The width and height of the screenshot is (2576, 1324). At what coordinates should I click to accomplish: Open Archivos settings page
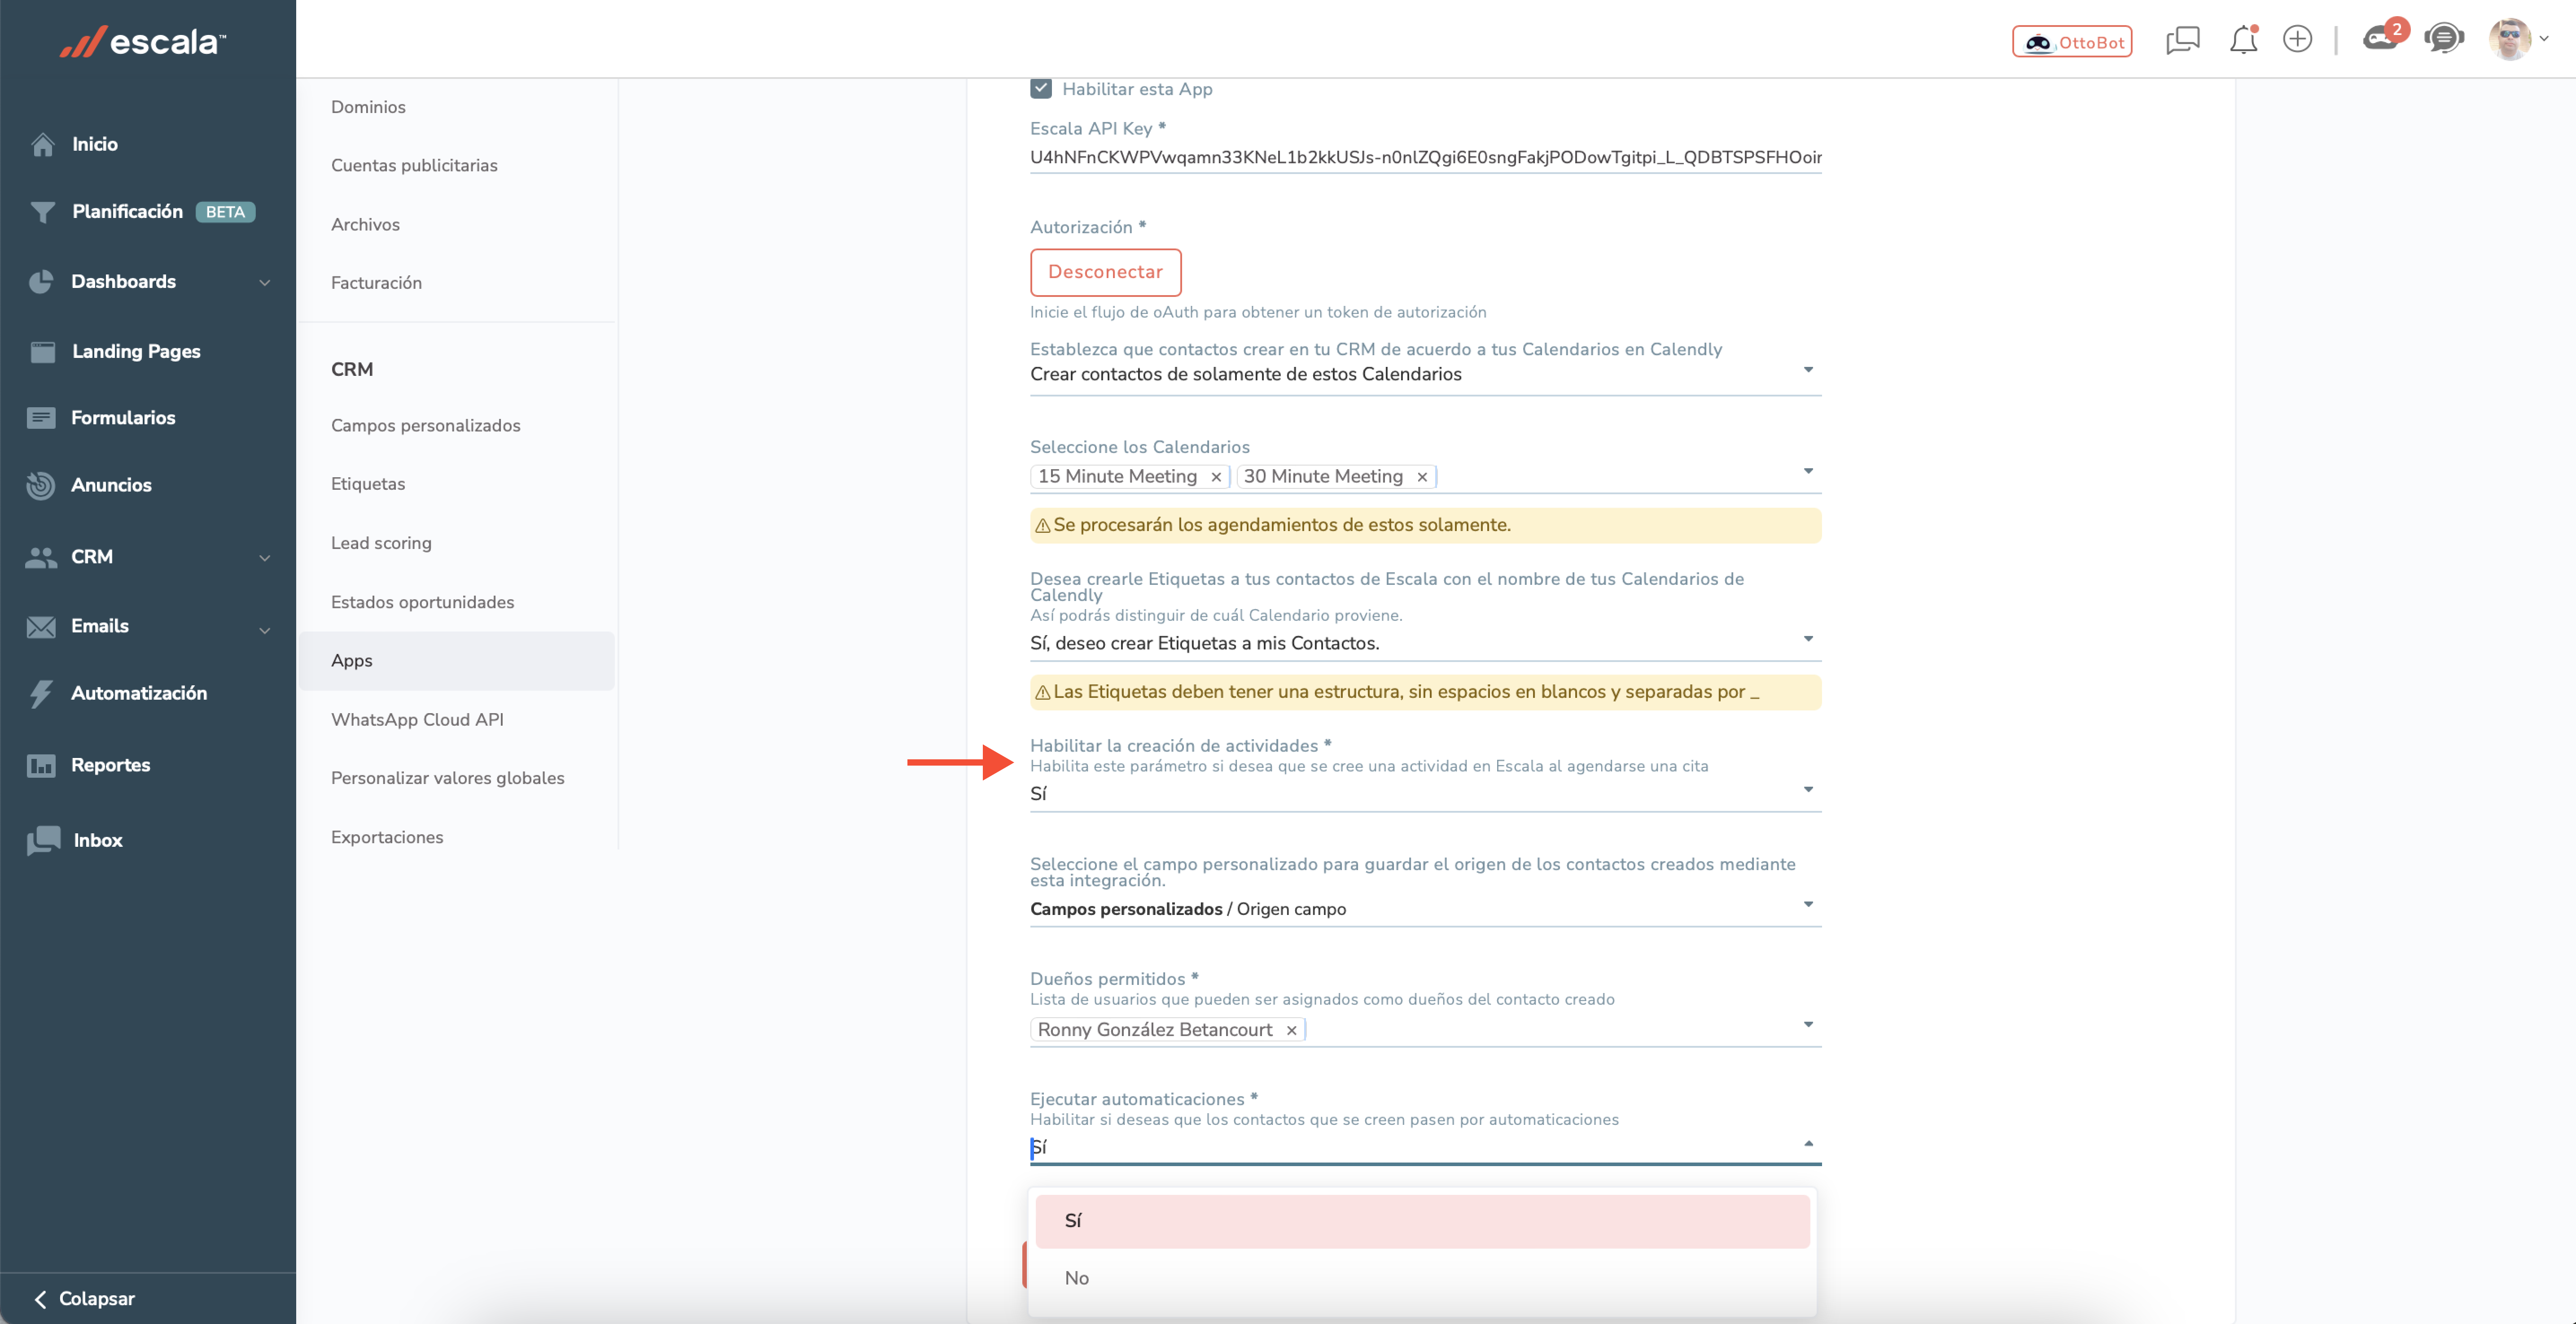tap(365, 225)
